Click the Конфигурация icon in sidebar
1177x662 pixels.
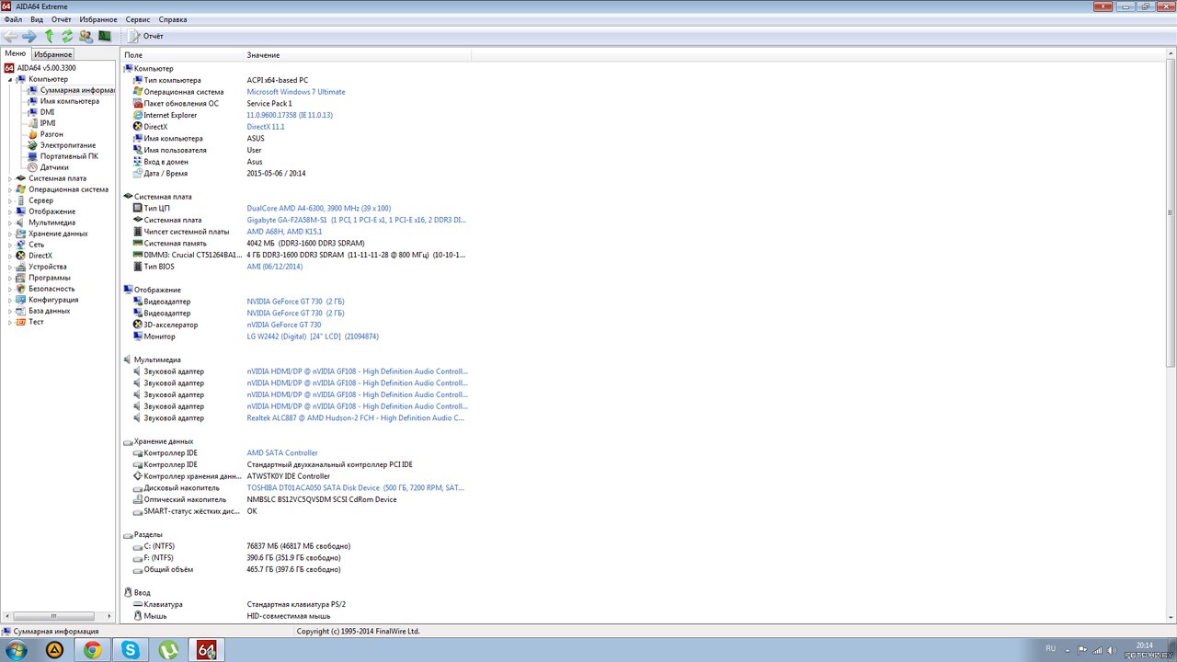coord(21,300)
